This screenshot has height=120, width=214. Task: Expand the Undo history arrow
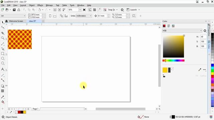coord(42,10)
